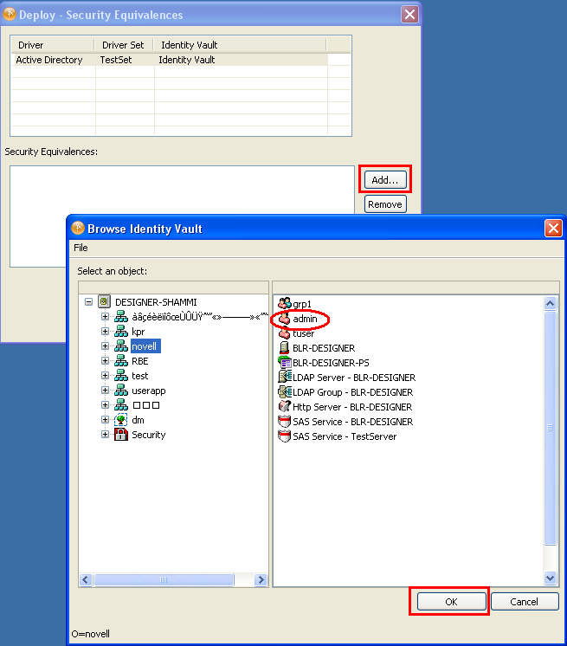Expand the dm tree node
Image resolution: width=567 pixels, height=646 pixels.
coord(105,420)
